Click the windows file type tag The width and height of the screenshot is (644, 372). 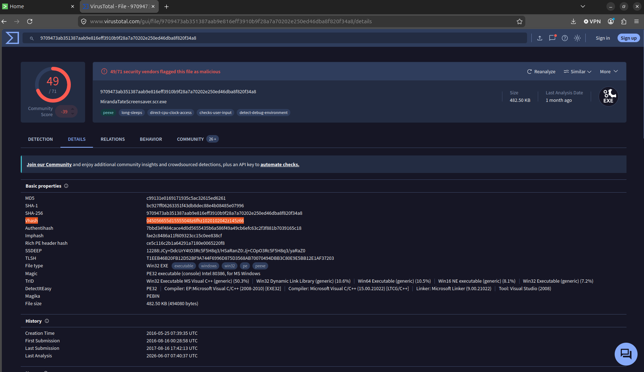[209, 266]
